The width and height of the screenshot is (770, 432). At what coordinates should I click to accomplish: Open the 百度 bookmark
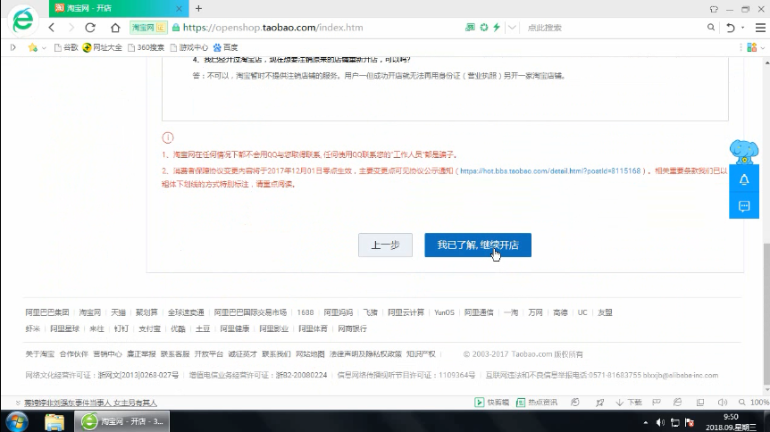[x=225, y=47]
